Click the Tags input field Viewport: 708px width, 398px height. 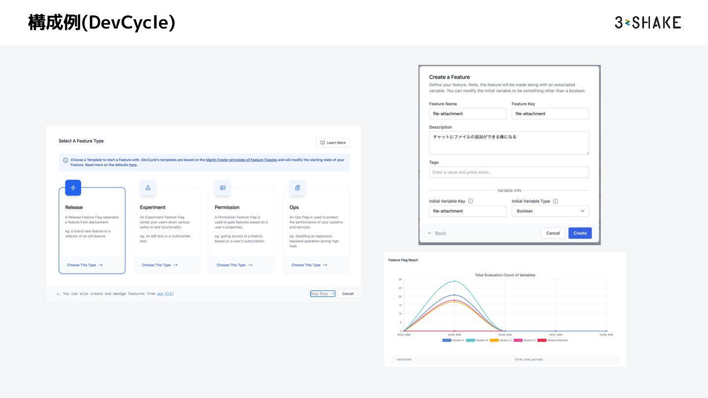coord(509,172)
